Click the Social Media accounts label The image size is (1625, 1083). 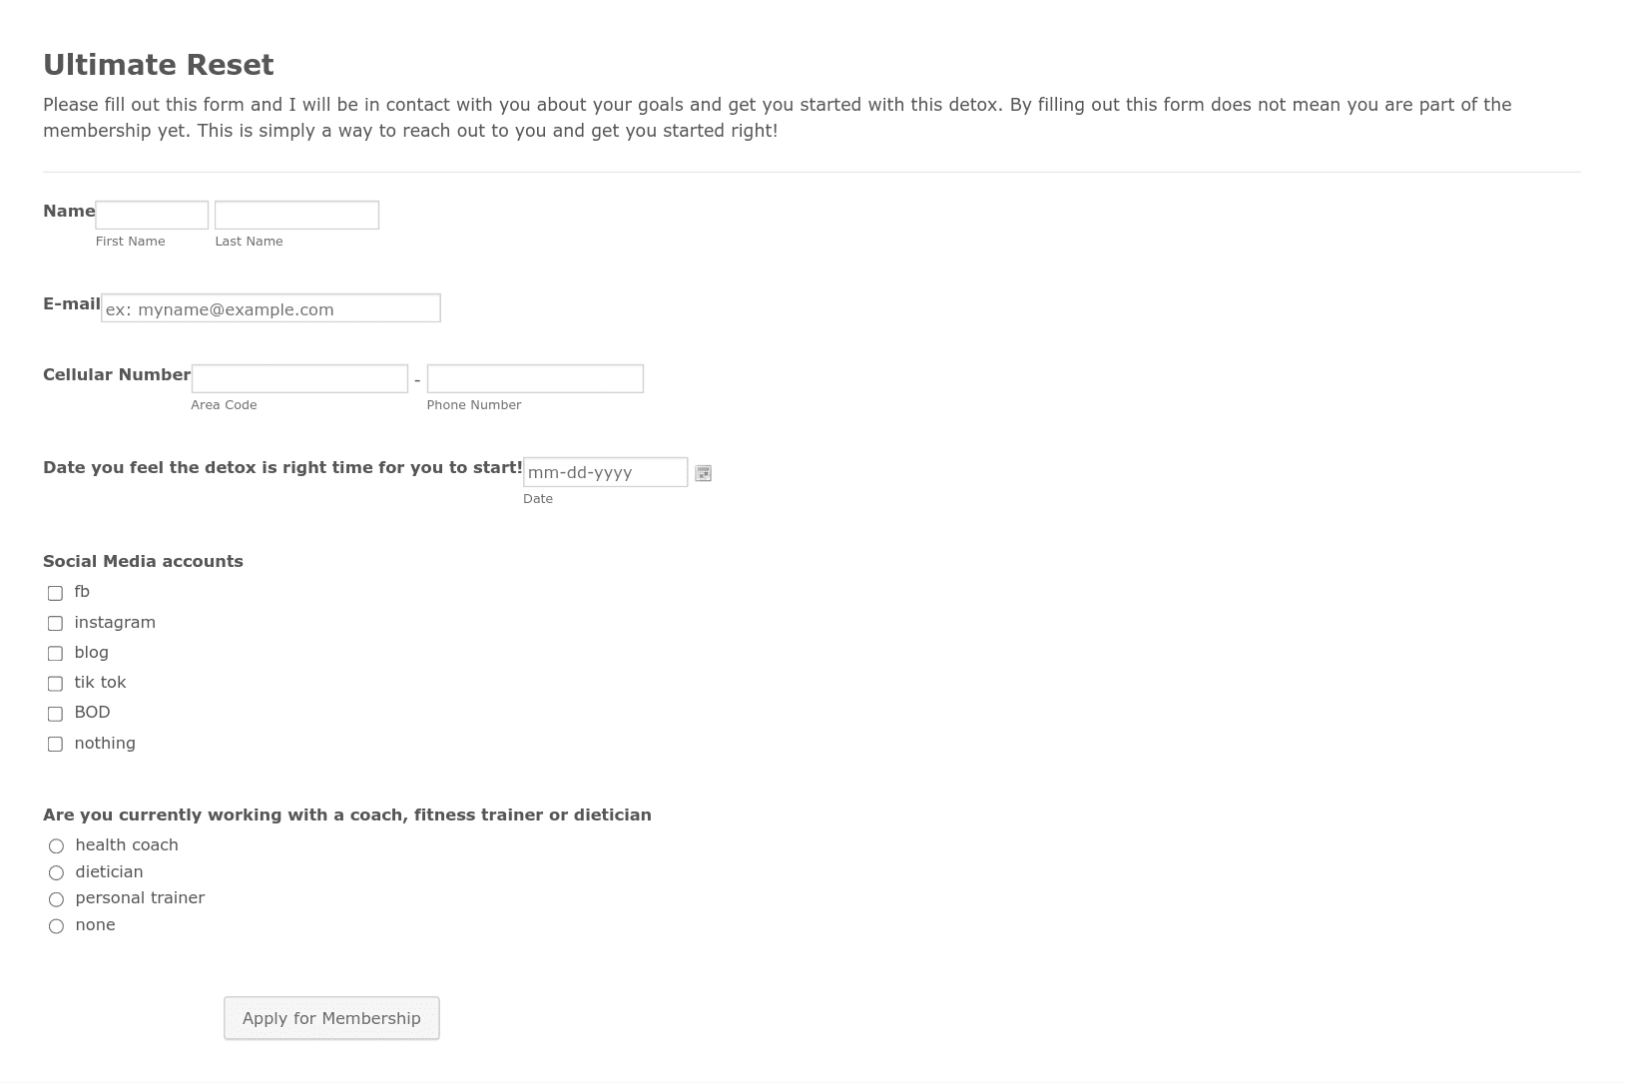pyautogui.click(x=143, y=561)
